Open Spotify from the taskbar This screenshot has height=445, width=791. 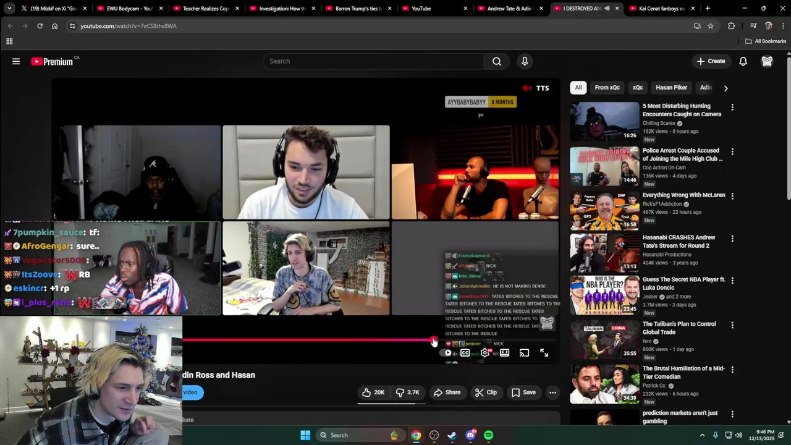click(489, 435)
